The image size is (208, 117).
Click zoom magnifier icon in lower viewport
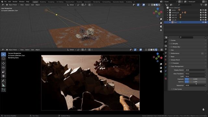pyautogui.click(x=161, y=64)
